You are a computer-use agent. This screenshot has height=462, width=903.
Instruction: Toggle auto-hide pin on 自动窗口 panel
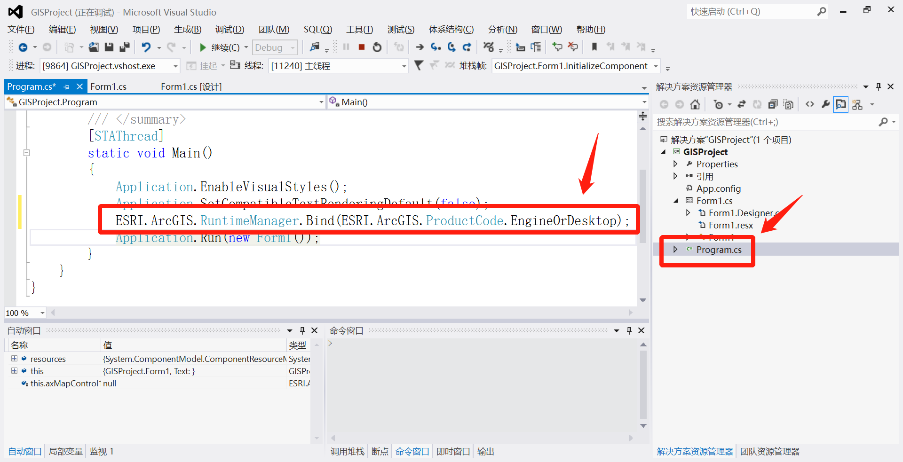302,330
